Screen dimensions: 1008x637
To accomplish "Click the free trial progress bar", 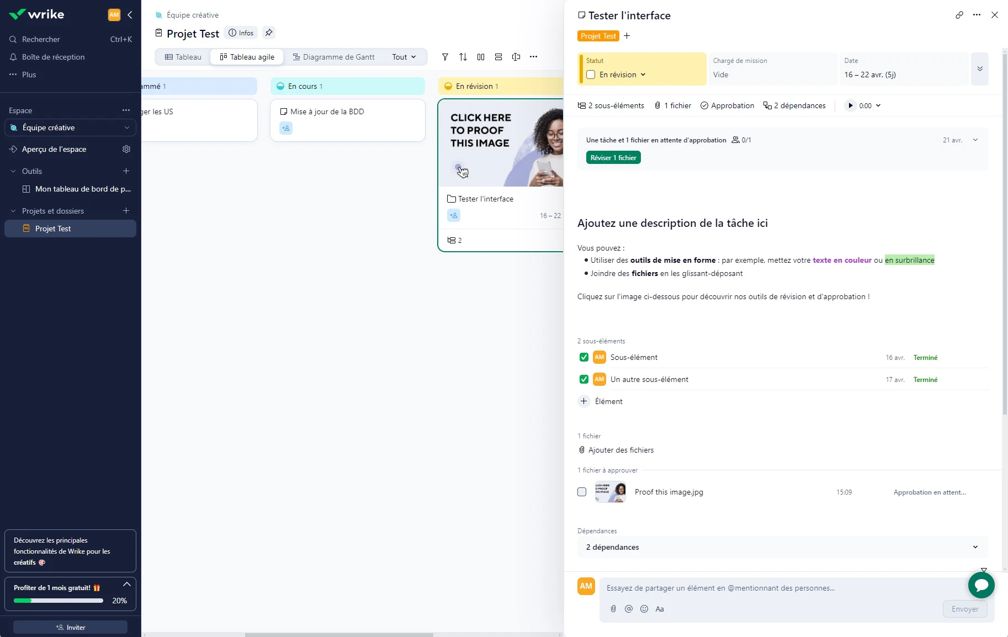I will pyautogui.click(x=59, y=601).
